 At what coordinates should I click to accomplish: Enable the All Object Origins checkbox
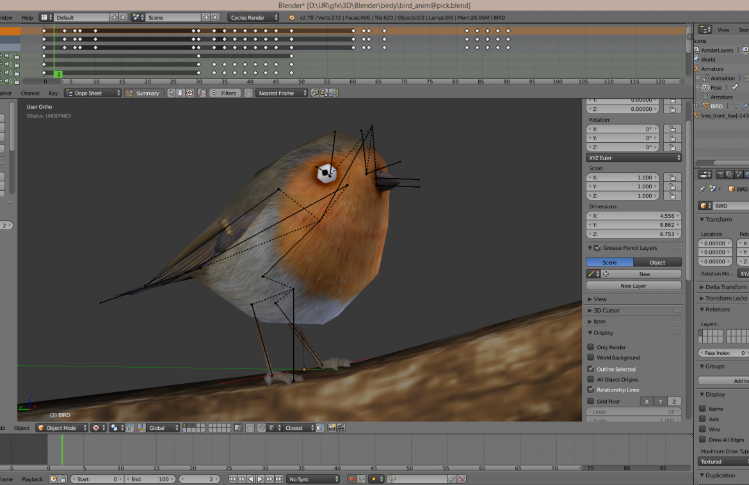coord(591,379)
